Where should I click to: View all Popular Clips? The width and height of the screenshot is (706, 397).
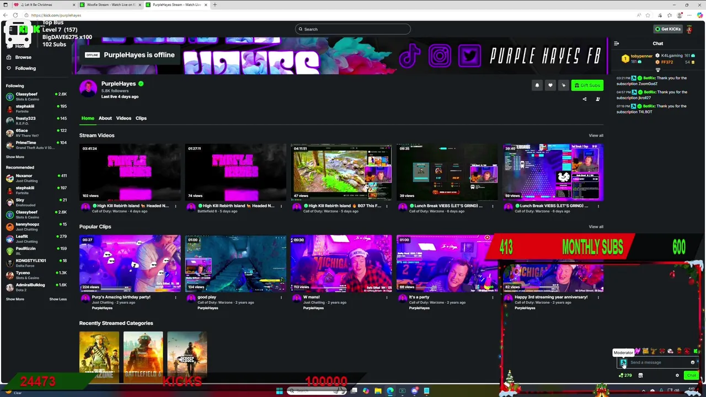(x=596, y=227)
